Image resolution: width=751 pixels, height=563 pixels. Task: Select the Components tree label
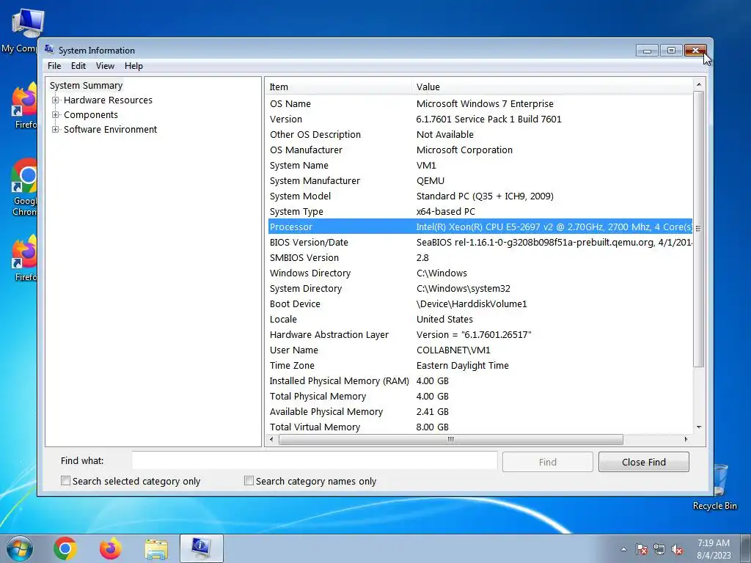(x=91, y=115)
